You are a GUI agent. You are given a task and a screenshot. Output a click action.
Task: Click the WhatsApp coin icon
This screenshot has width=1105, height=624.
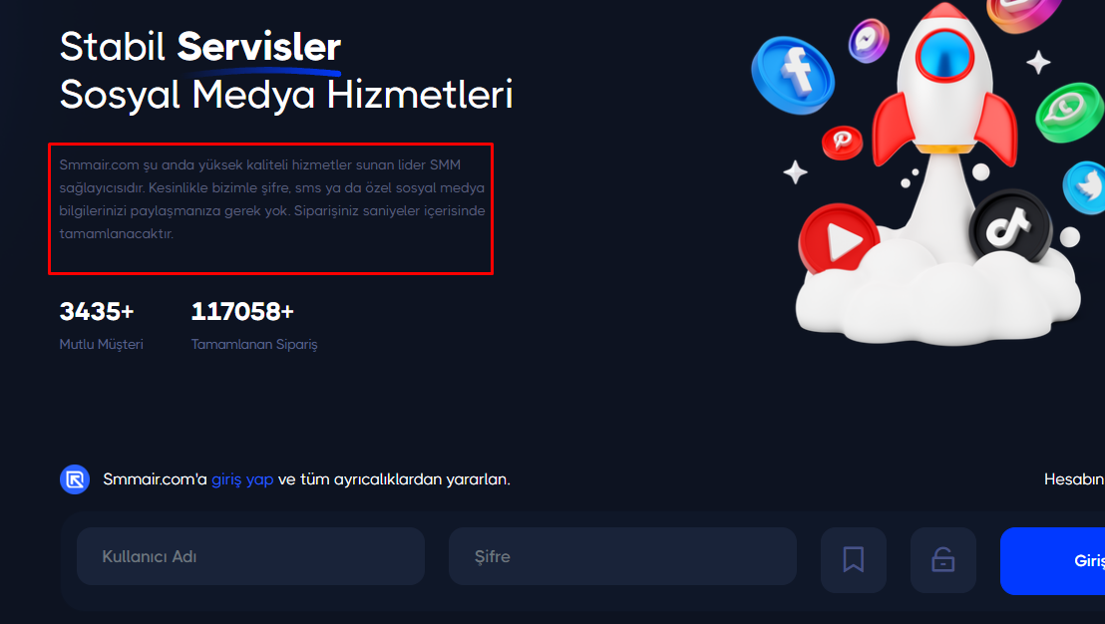click(x=1068, y=113)
